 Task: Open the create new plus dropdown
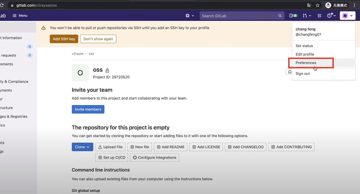click(x=190, y=16)
